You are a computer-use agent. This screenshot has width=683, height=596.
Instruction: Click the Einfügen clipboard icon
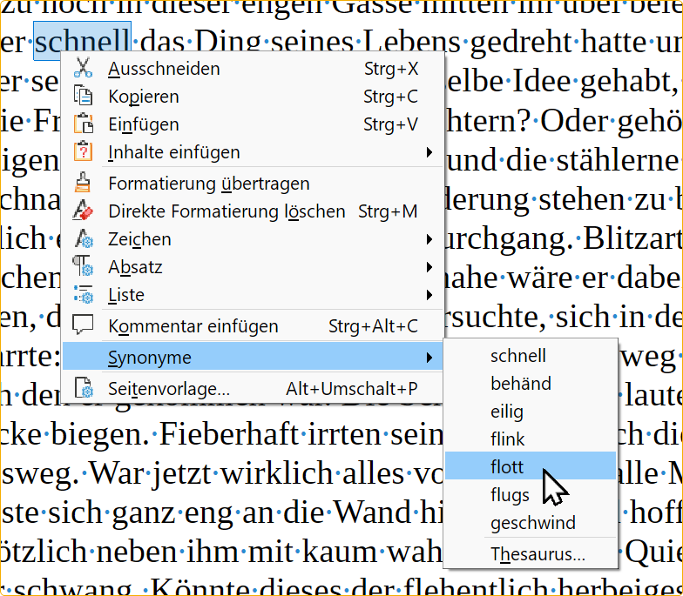click(x=84, y=124)
